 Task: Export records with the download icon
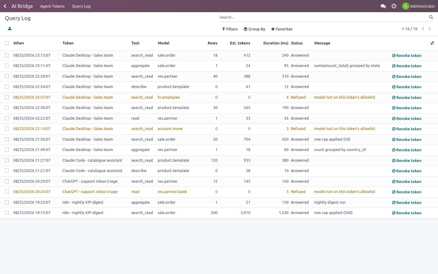tap(10, 29)
